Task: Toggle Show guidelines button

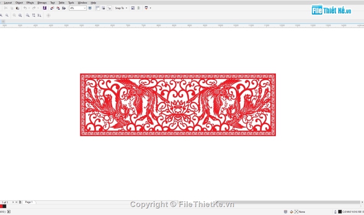Action: tap(110, 8)
